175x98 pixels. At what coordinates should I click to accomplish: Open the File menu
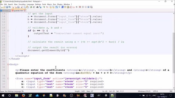2,4
